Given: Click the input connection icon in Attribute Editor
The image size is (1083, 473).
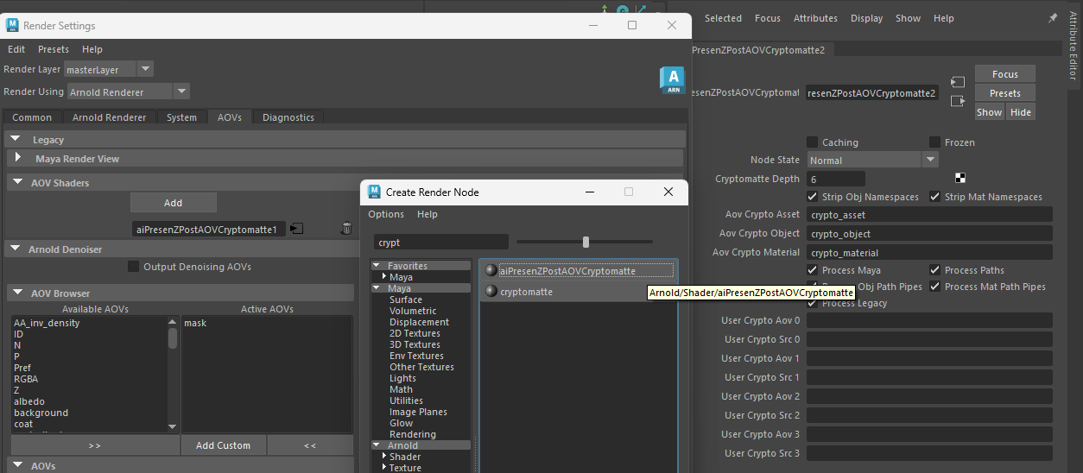Looking at the screenshot, I should pos(957,82).
